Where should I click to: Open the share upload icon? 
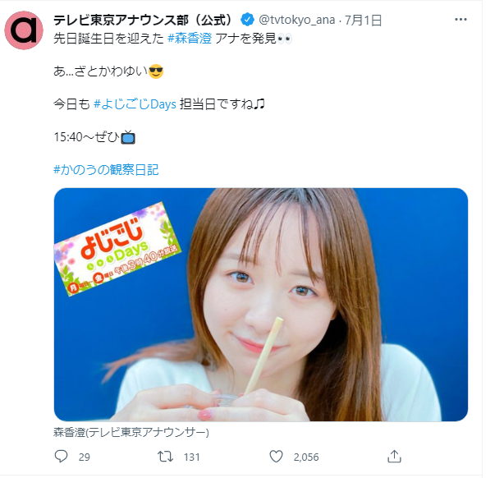click(394, 457)
